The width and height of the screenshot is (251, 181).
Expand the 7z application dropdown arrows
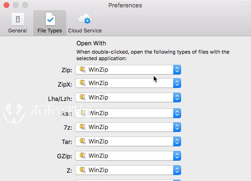tap(177, 127)
